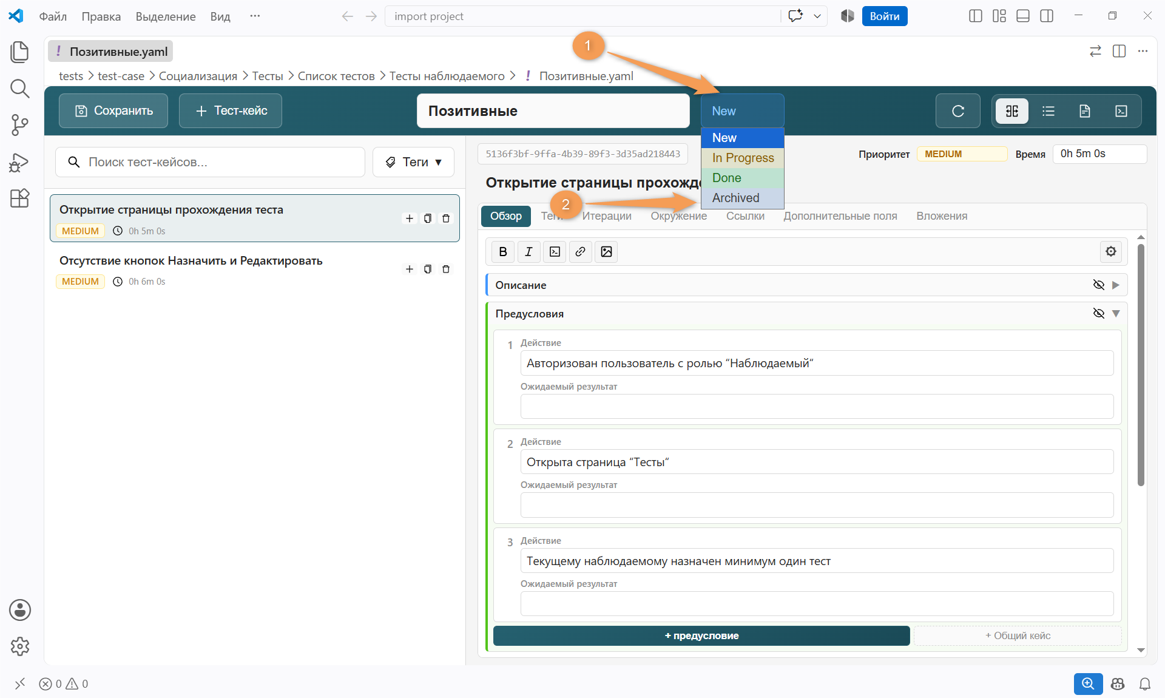Toggle visibility of the Описание section
The width and height of the screenshot is (1165, 698).
[1098, 285]
